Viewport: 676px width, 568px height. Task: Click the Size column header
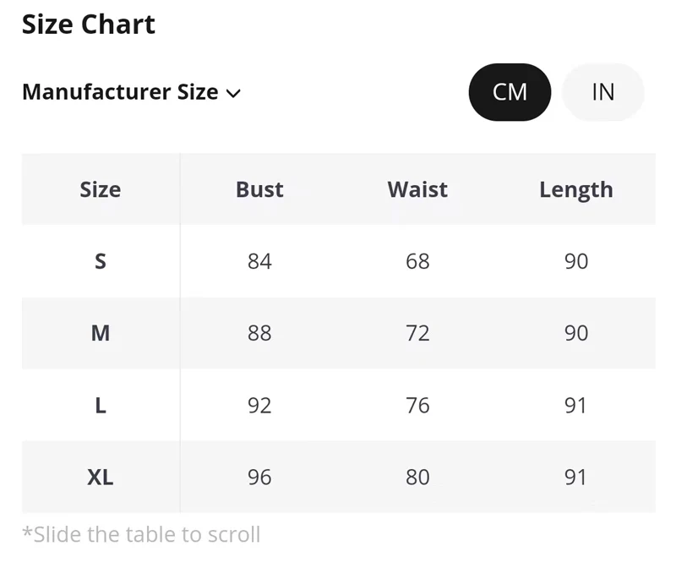tap(100, 189)
